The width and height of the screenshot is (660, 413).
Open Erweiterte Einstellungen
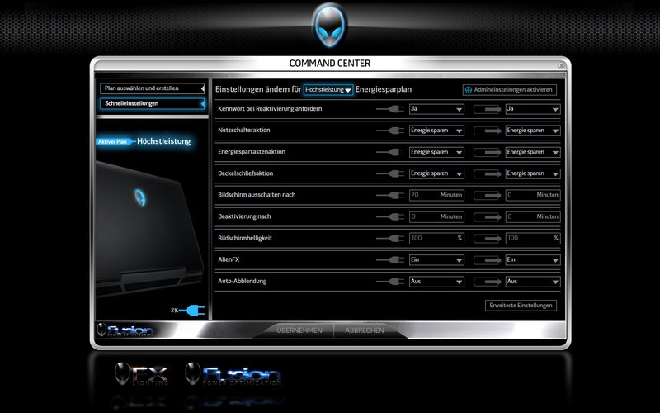[x=521, y=306]
